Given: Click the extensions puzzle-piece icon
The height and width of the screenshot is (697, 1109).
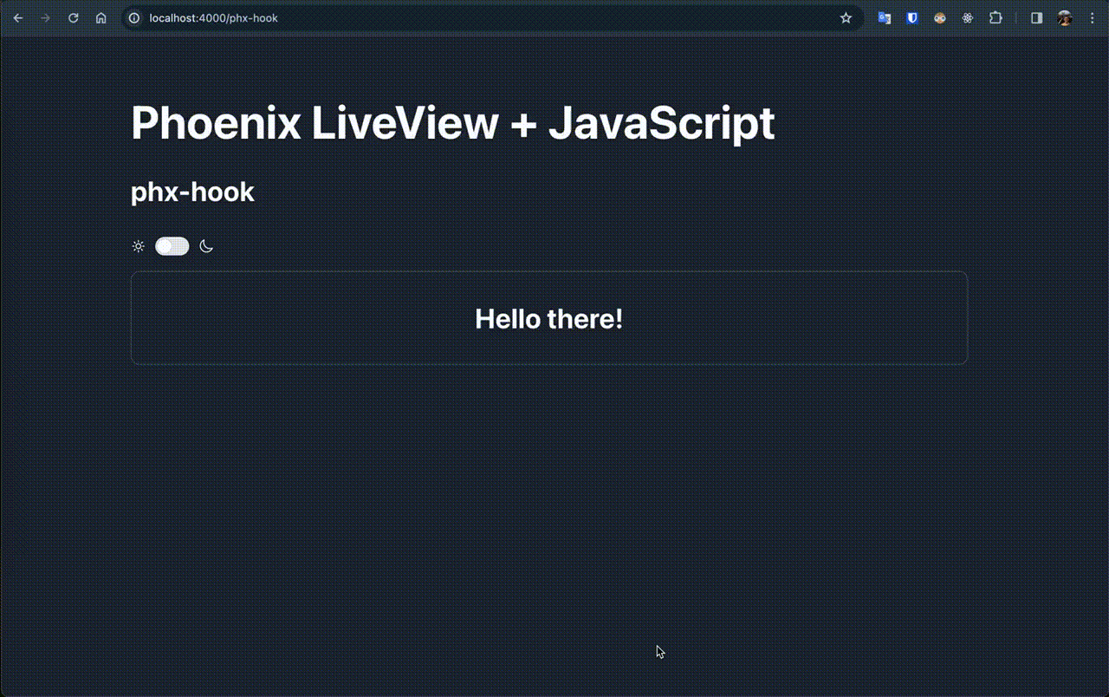Looking at the screenshot, I should click(995, 17).
